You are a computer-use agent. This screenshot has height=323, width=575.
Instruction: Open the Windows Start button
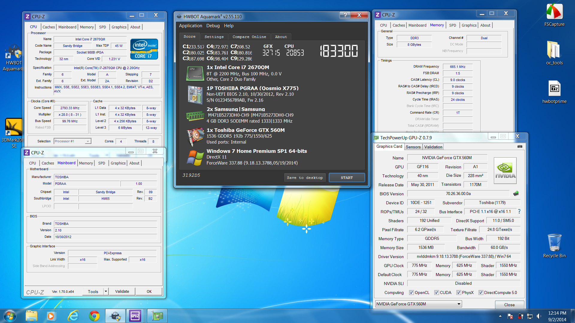[x=10, y=316]
